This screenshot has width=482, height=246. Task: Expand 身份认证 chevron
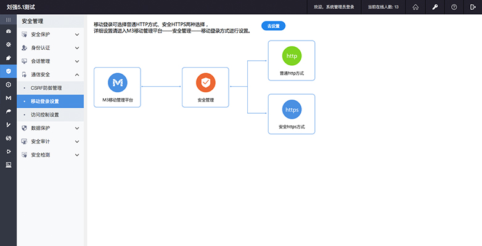tap(77, 48)
